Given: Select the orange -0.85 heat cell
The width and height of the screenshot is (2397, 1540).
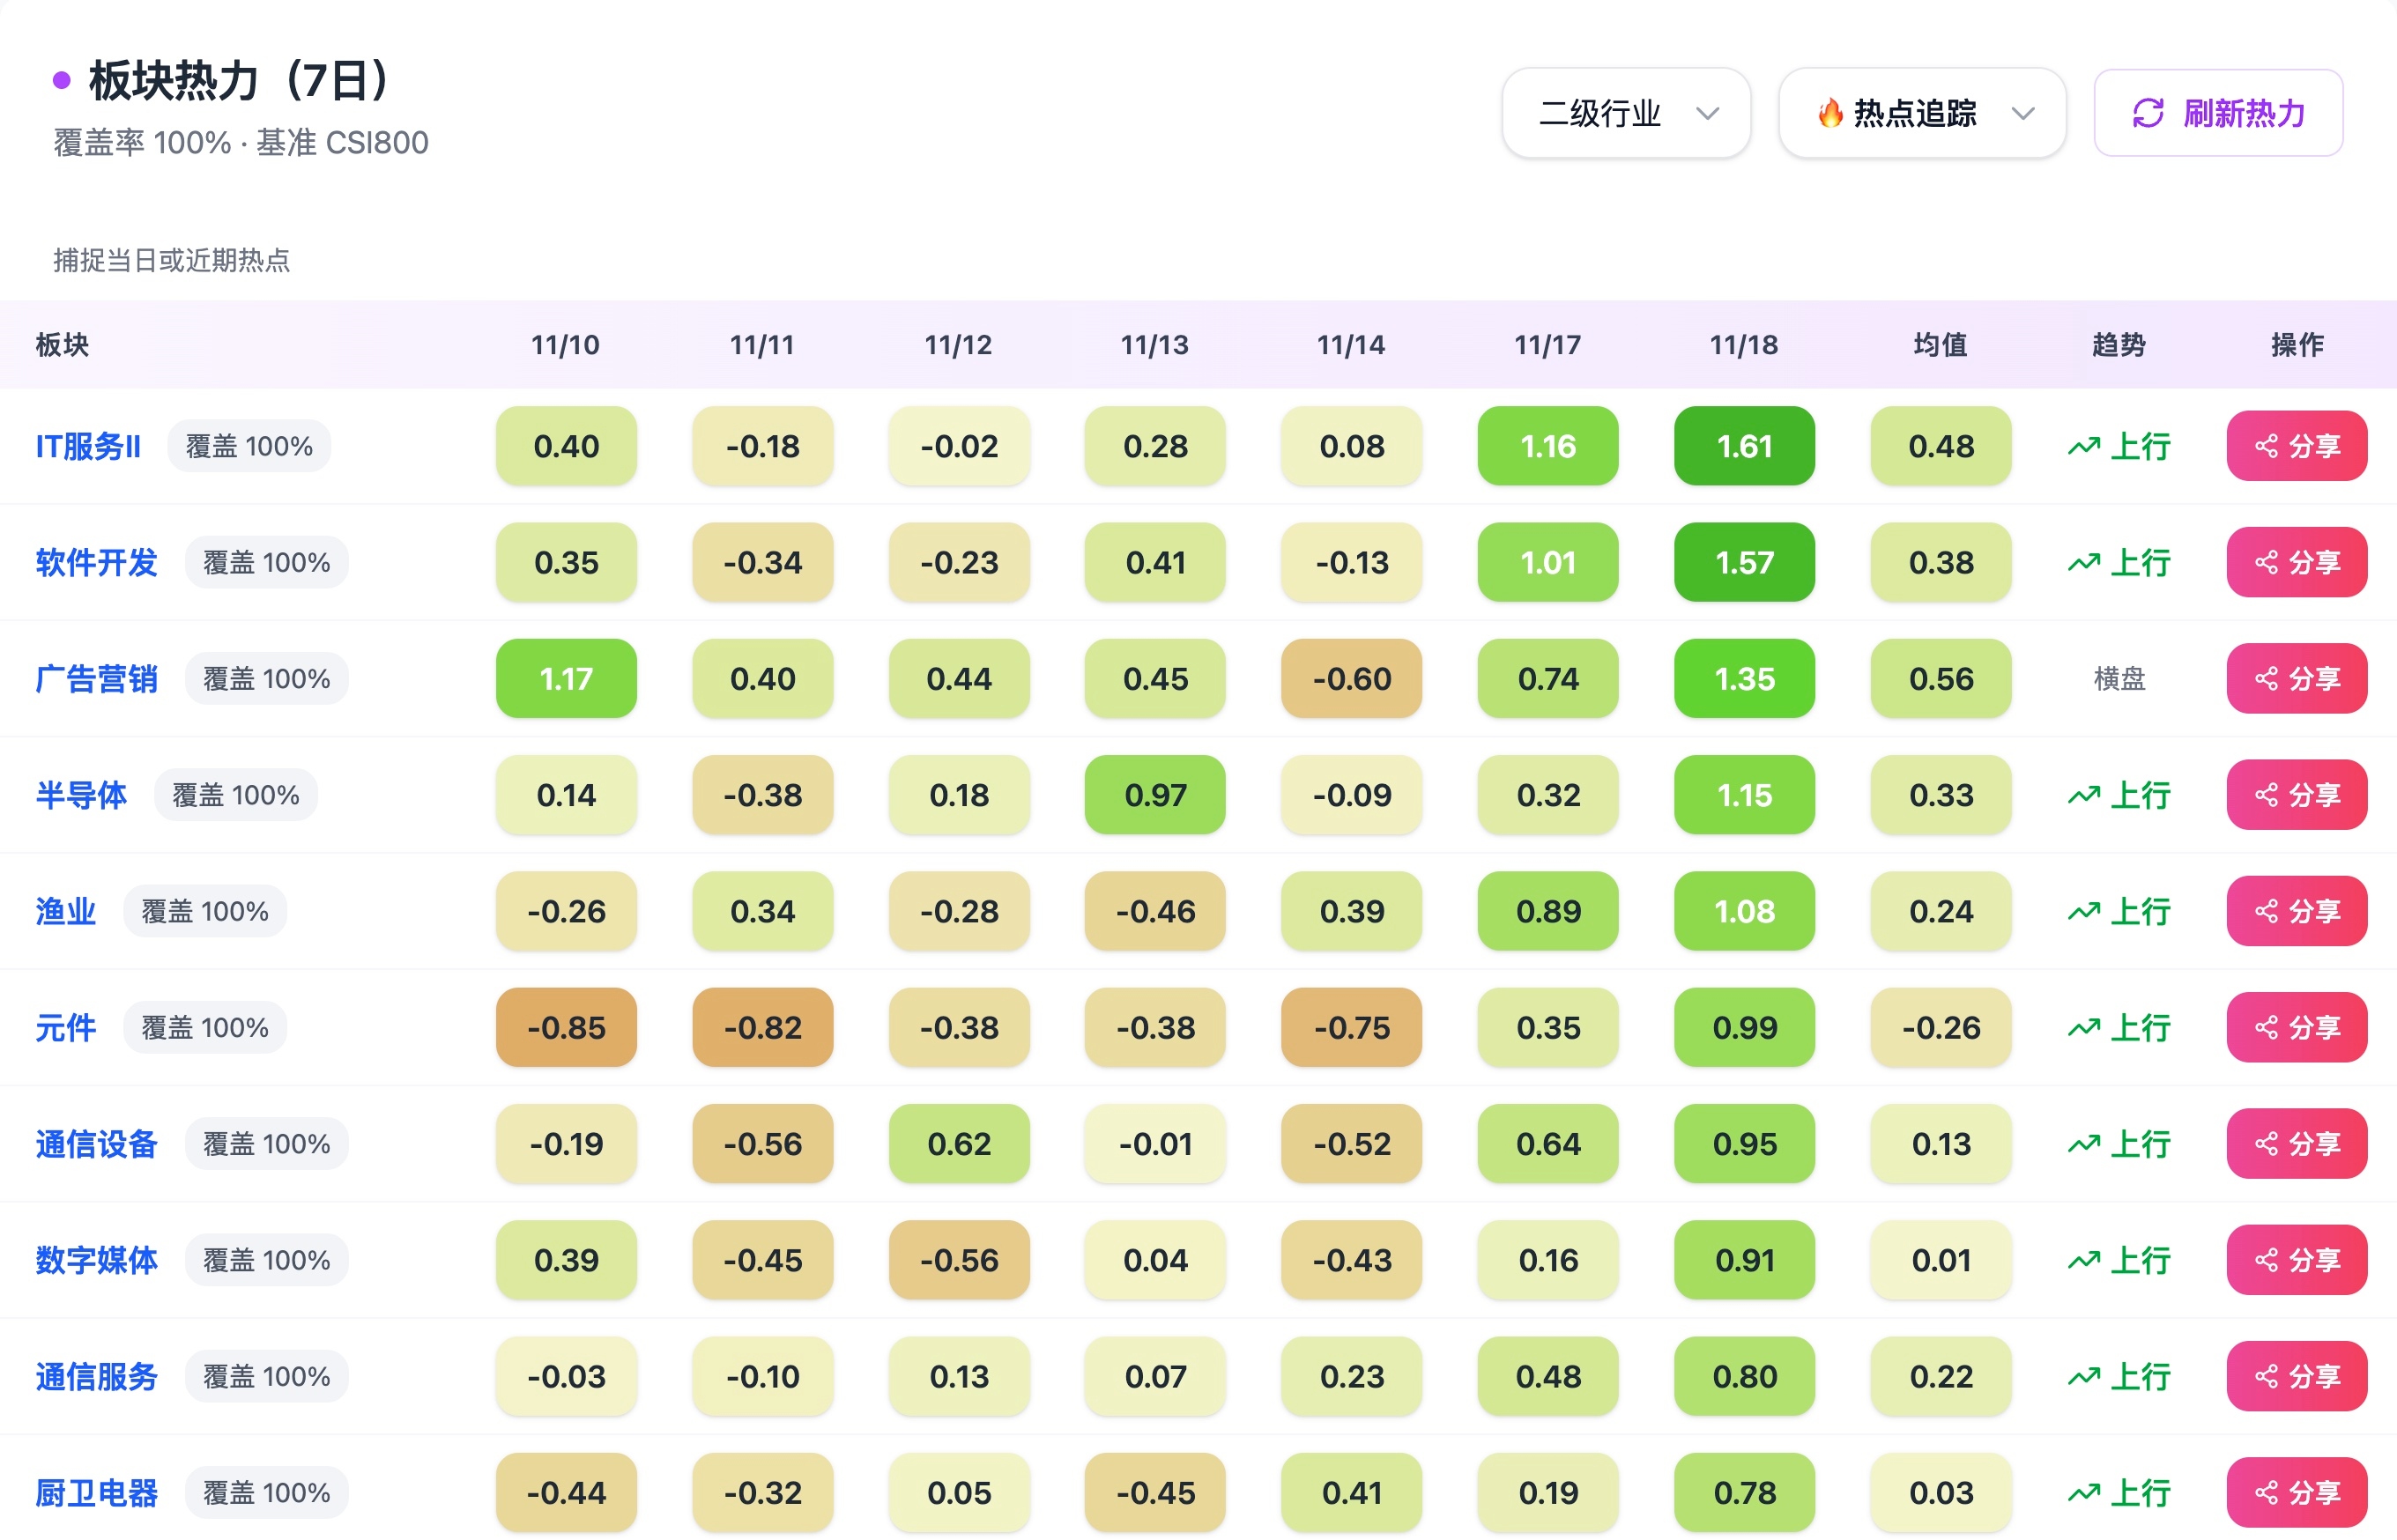Looking at the screenshot, I should coord(566,1027).
